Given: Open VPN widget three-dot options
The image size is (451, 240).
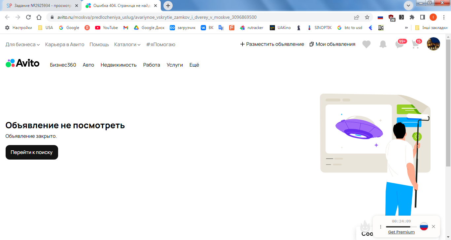Looking at the screenshot, I should point(381,227).
